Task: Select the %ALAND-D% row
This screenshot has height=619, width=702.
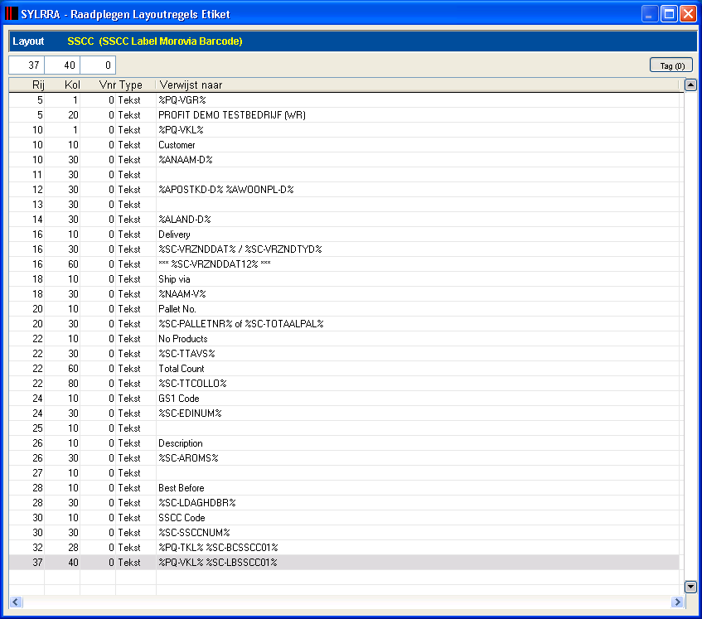Action: tap(344, 220)
